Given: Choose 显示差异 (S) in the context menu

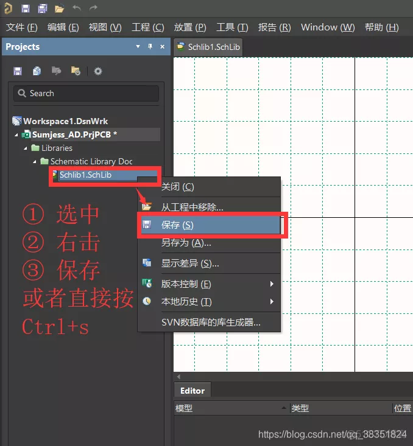Looking at the screenshot, I should click(209, 263).
